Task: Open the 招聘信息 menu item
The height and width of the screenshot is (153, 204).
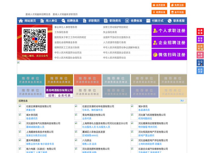Action: [73, 21]
